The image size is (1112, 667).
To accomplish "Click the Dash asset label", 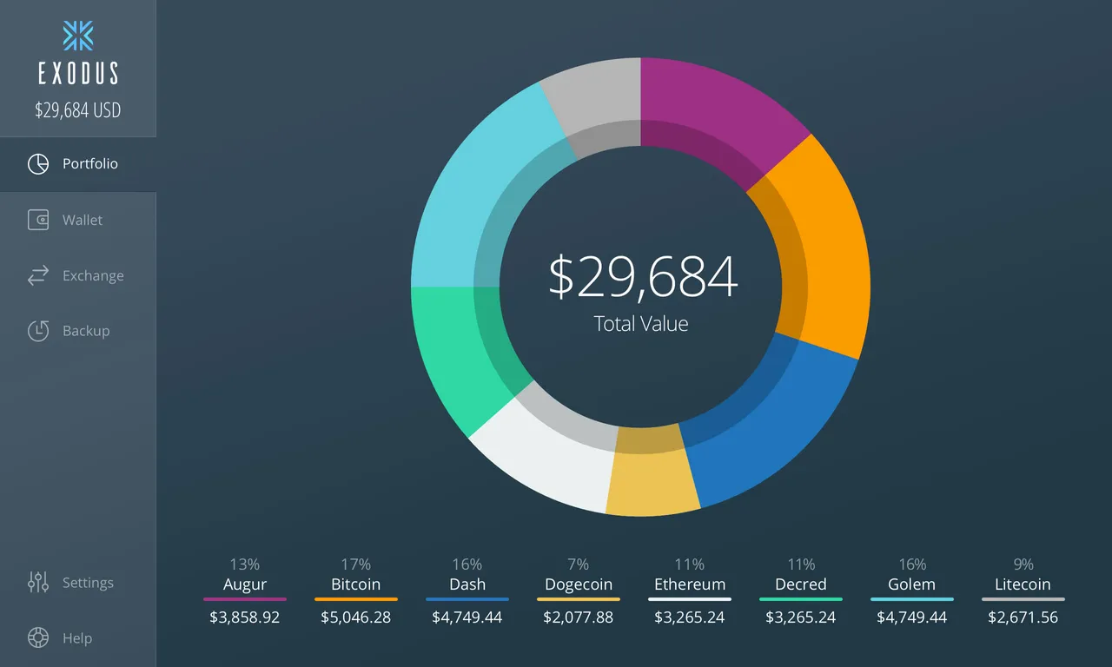I will point(467,584).
